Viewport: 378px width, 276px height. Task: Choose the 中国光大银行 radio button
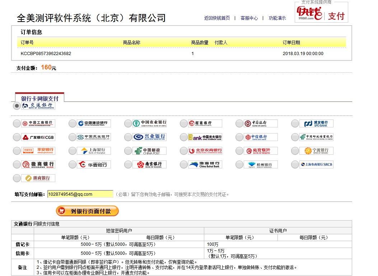click(x=184, y=137)
